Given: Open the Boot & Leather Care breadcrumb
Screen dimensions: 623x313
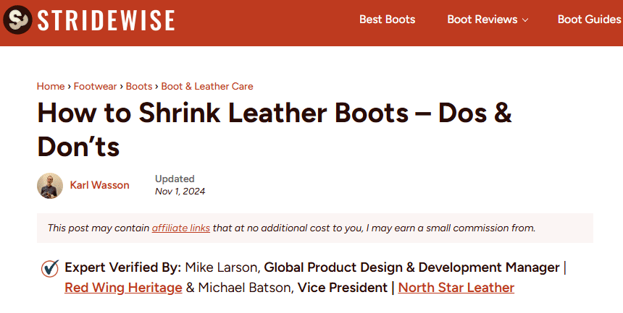Looking at the screenshot, I should coord(207,86).
